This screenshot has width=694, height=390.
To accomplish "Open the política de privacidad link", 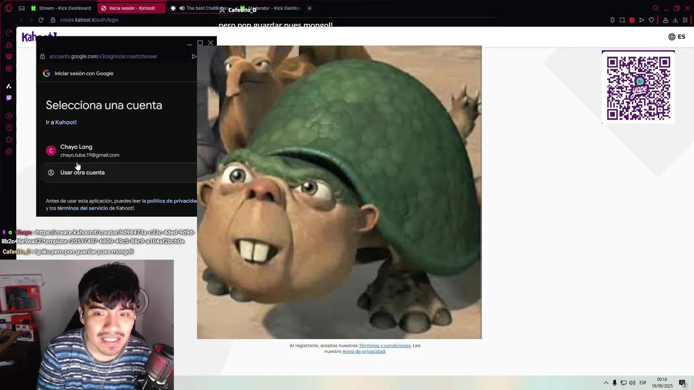I will click(x=172, y=201).
